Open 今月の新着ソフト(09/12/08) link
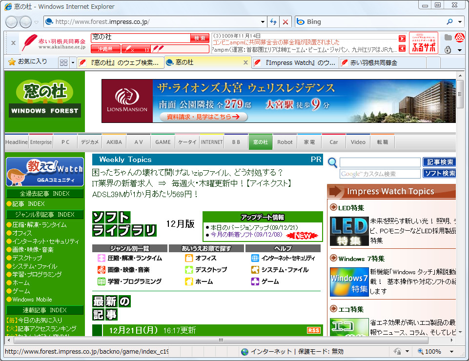The image size is (469, 361). (x=246, y=235)
